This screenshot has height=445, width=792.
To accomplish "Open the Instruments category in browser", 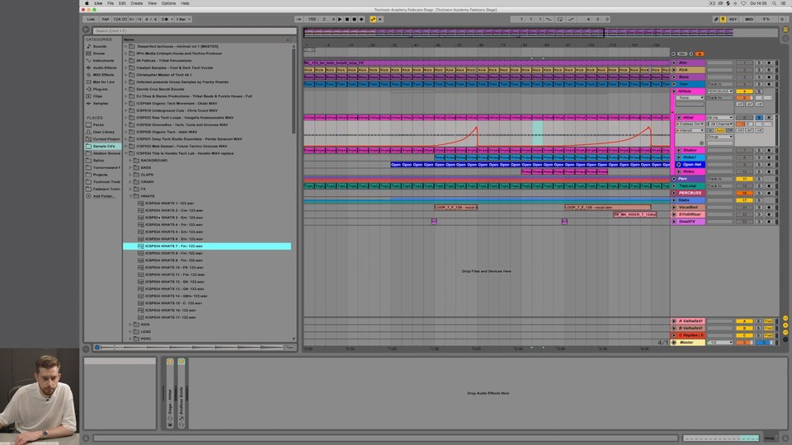I will click(x=103, y=60).
